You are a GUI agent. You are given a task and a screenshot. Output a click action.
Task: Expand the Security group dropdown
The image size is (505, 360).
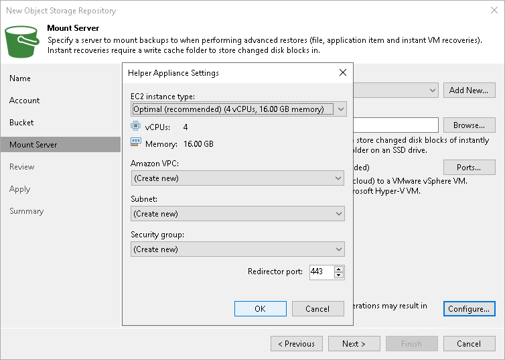click(238, 249)
